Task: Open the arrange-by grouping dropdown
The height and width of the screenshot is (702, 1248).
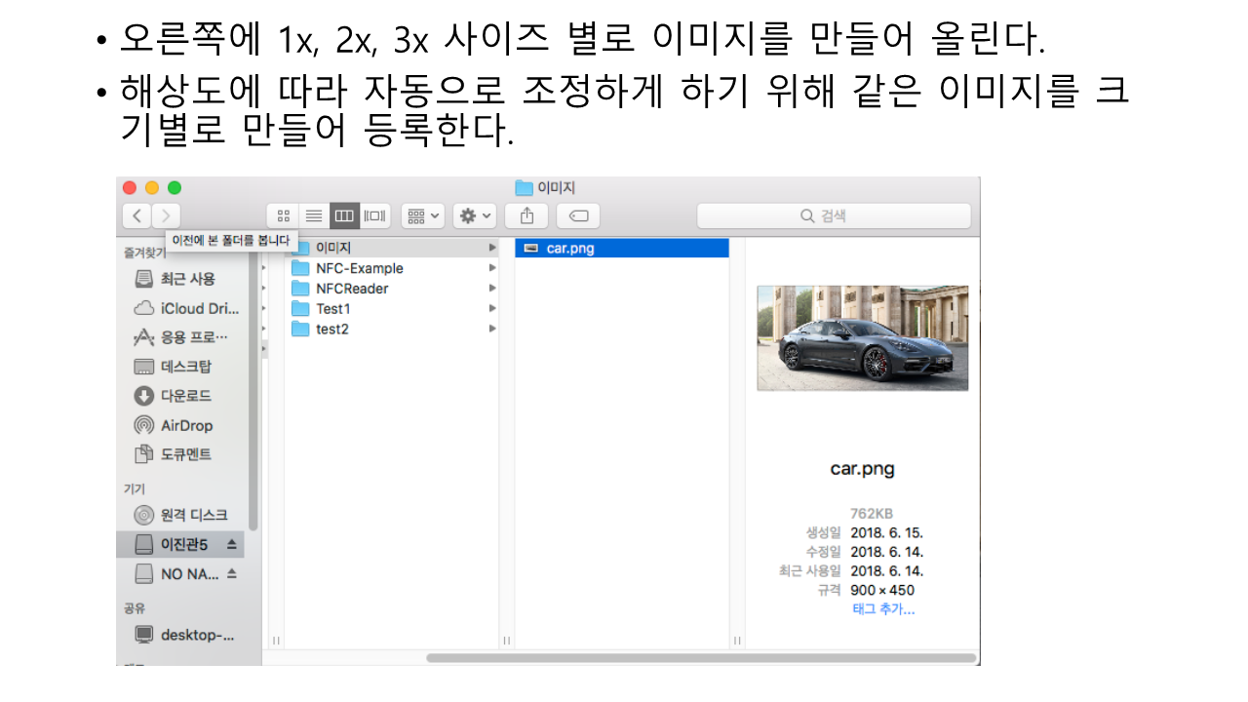Action: [423, 216]
